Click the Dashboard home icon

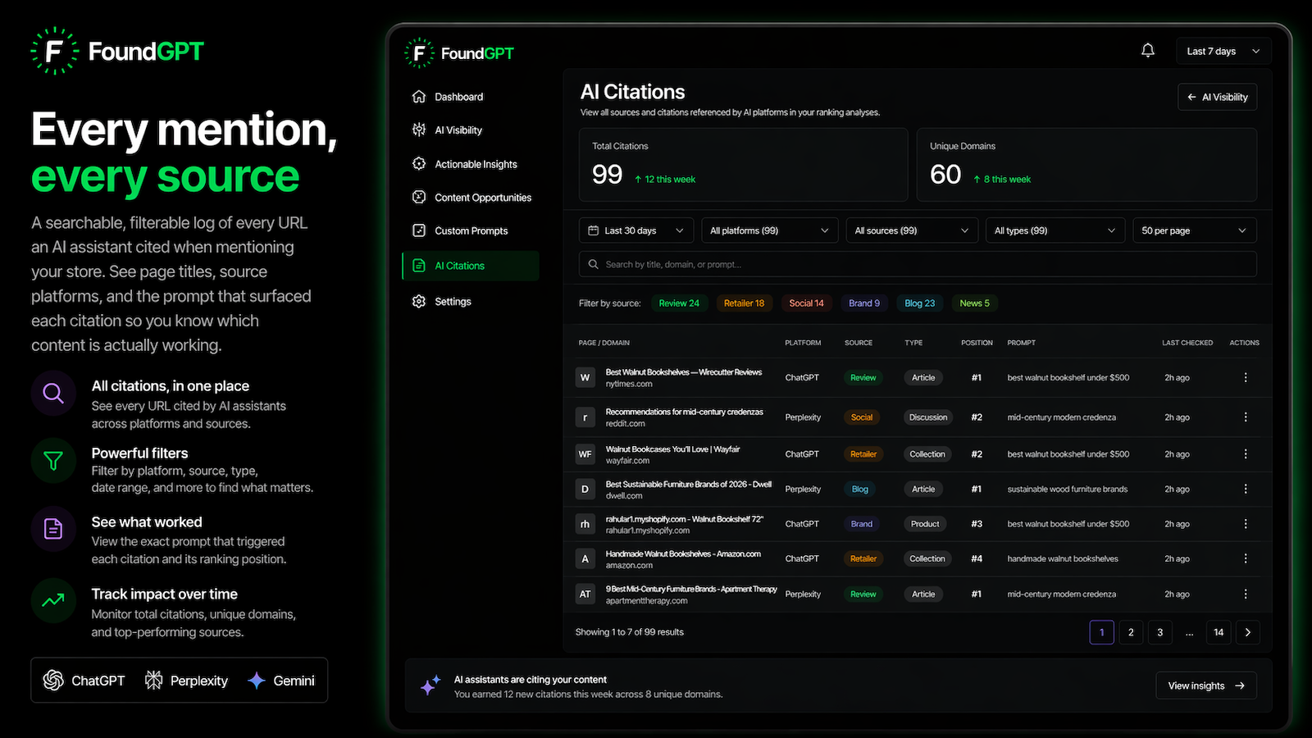pyautogui.click(x=419, y=97)
